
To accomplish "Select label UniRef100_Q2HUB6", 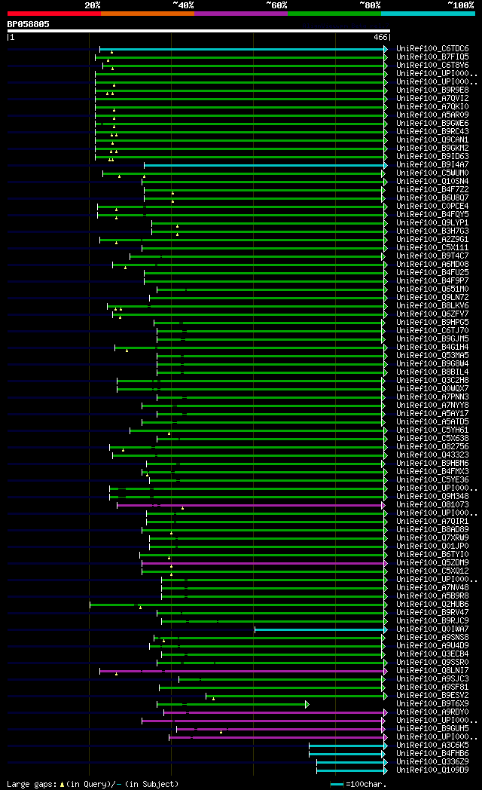I will click(432, 604).
